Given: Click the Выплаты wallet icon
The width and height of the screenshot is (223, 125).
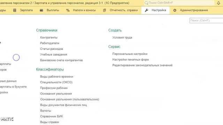Looking at the screenshot, I should click(x=41, y=10).
